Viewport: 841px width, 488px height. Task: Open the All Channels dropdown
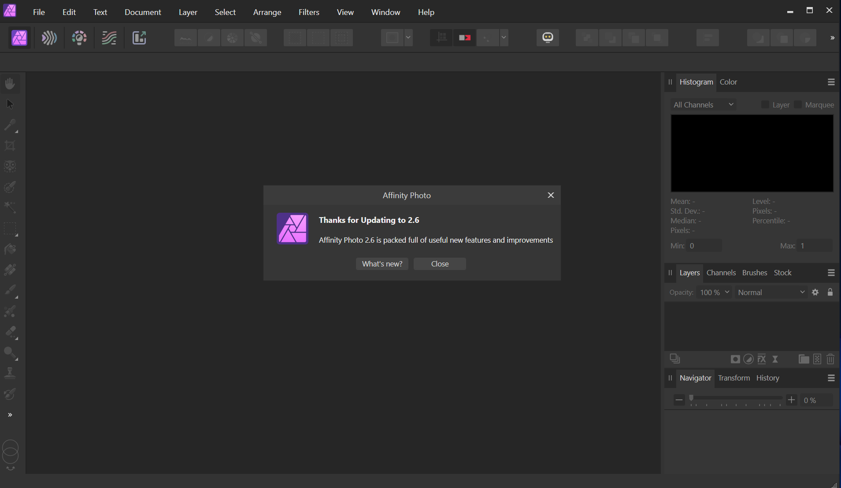coord(703,105)
